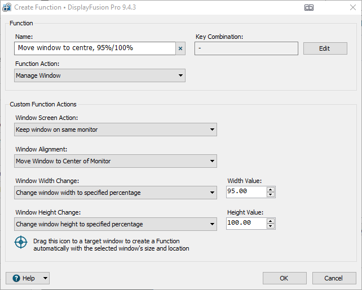Increase Width Value with up arrow
This screenshot has height=290, width=362.
(271, 189)
